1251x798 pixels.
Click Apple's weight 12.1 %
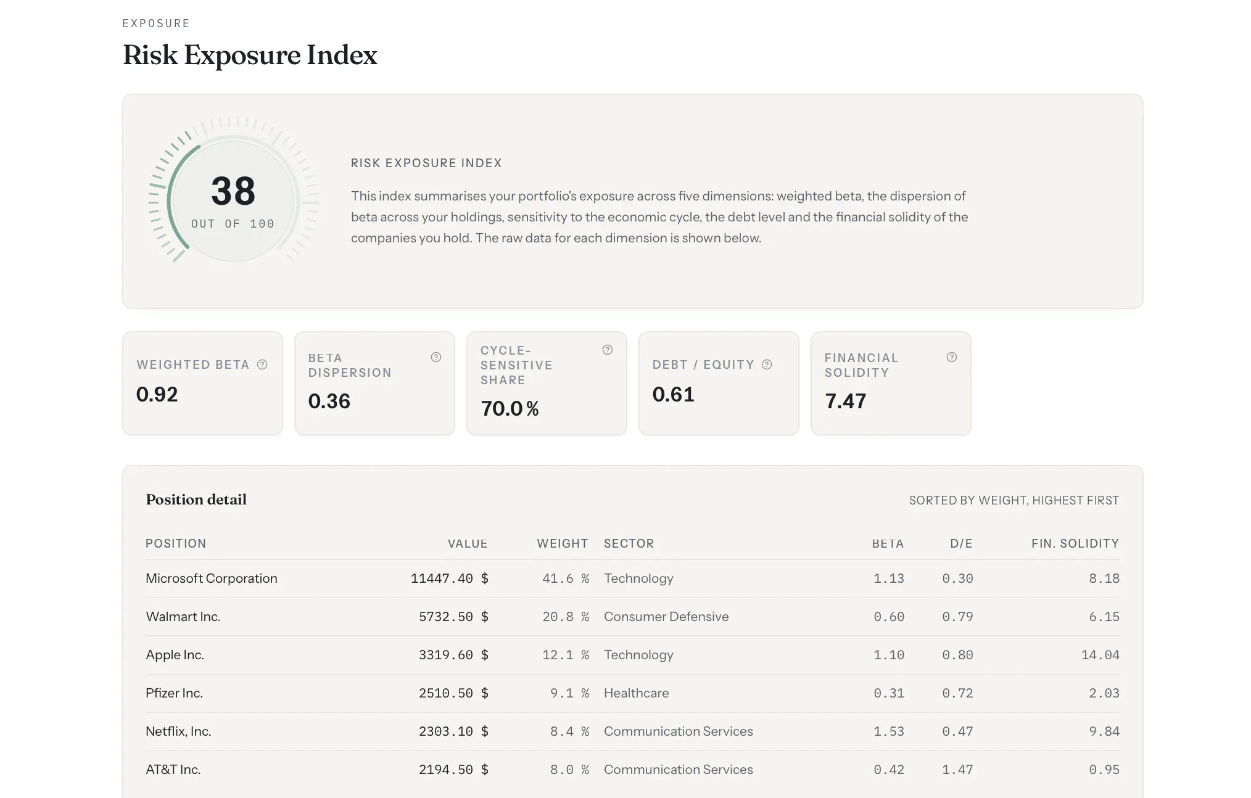tap(566, 655)
